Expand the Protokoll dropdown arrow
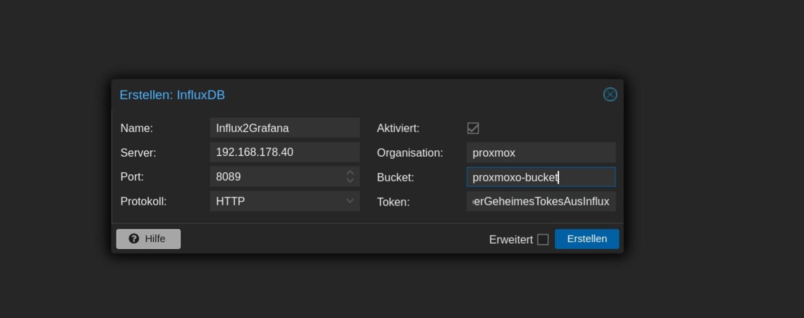Image resolution: width=804 pixels, height=318 pixels. 350,201
